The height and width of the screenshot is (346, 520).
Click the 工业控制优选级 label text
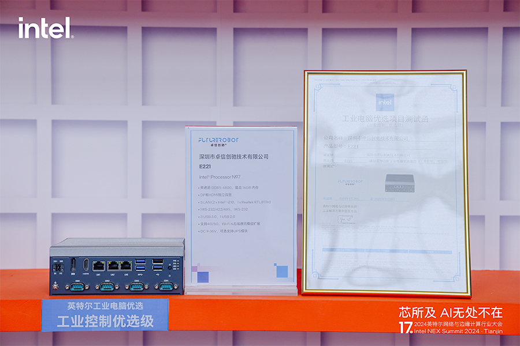(x=105, y=322)
